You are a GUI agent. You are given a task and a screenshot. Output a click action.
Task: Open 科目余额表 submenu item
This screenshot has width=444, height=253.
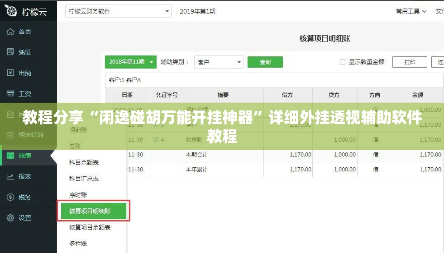tap(84, 162)
